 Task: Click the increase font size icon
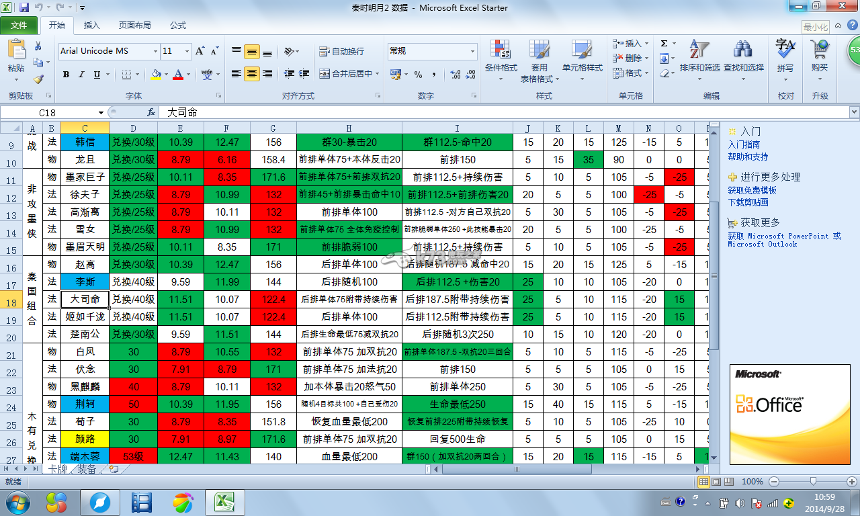[200, 51]
